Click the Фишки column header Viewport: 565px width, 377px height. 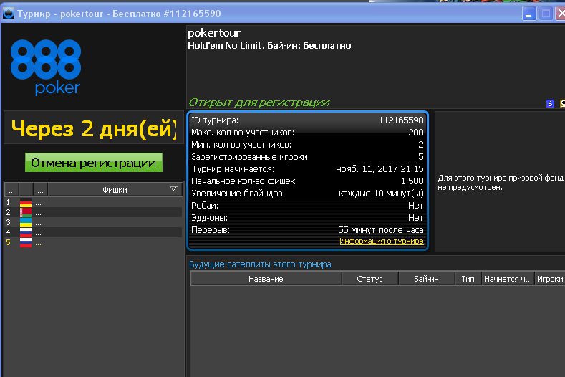coord(115,190)
